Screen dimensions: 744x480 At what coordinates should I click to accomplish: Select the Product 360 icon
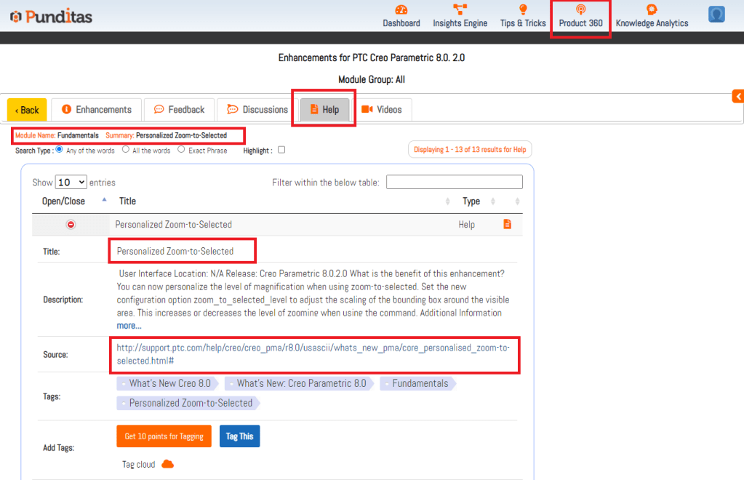(x=580, y=10)
